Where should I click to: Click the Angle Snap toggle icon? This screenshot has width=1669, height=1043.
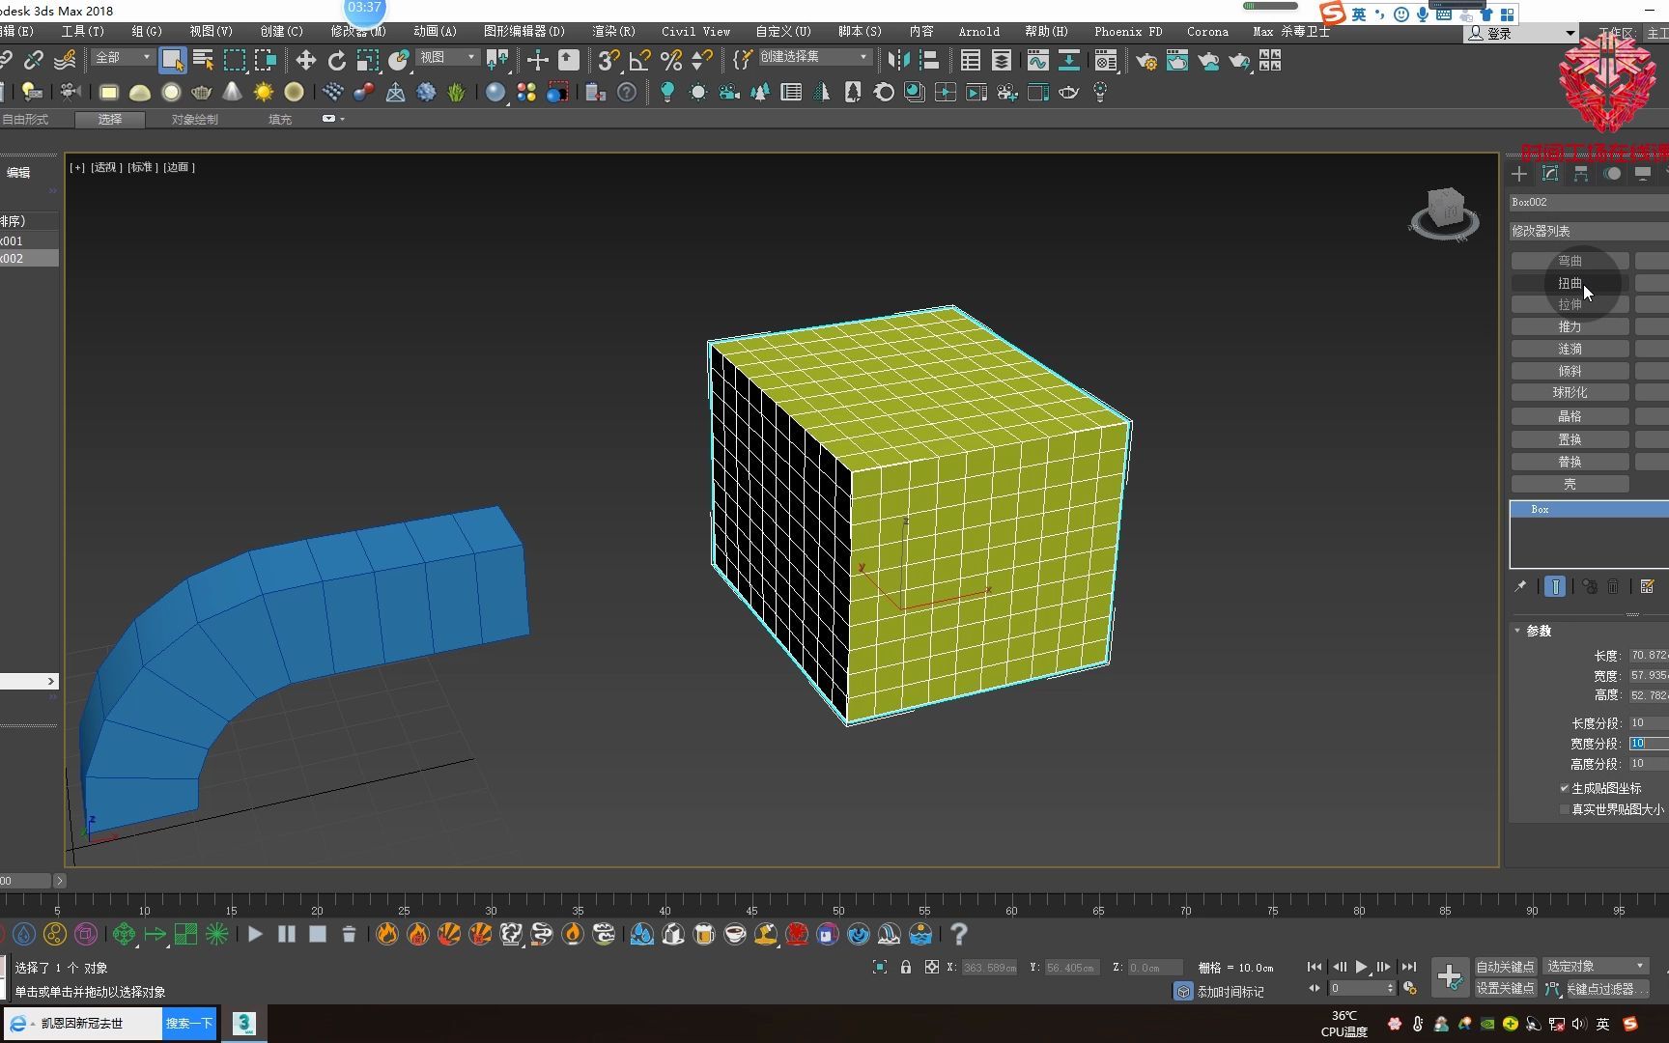click(639, 61)
